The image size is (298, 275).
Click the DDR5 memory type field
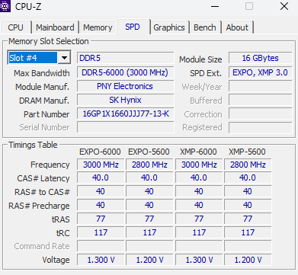pyautogui.click(x=126, y=58)
